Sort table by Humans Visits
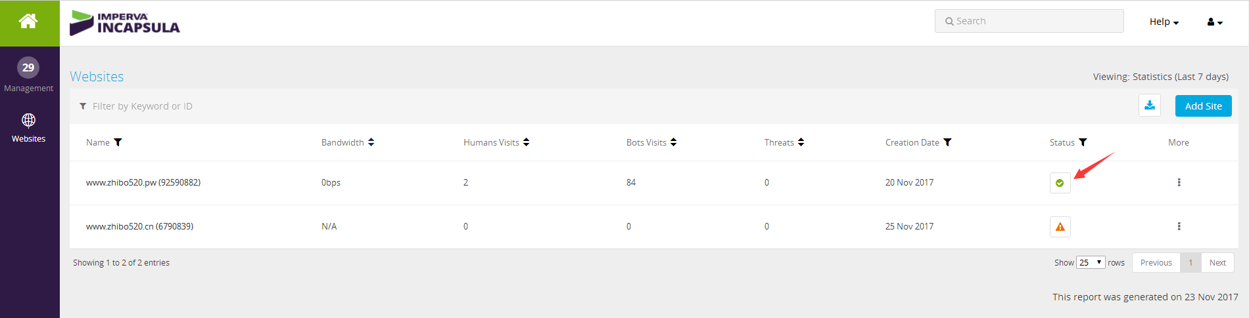1249x318 pixels. tap(526, 142)
